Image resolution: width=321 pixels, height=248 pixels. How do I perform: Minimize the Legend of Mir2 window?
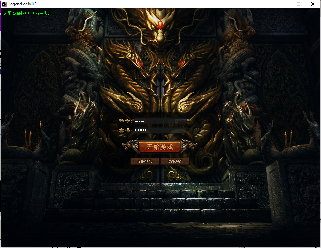[284, 4]
